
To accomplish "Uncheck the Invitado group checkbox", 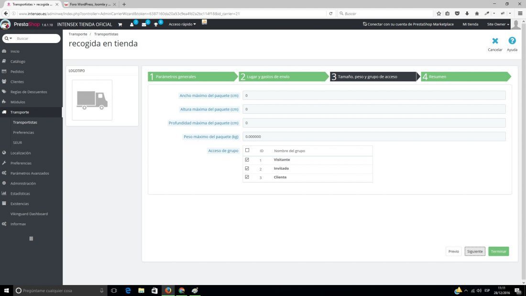I will click(247, 168).
